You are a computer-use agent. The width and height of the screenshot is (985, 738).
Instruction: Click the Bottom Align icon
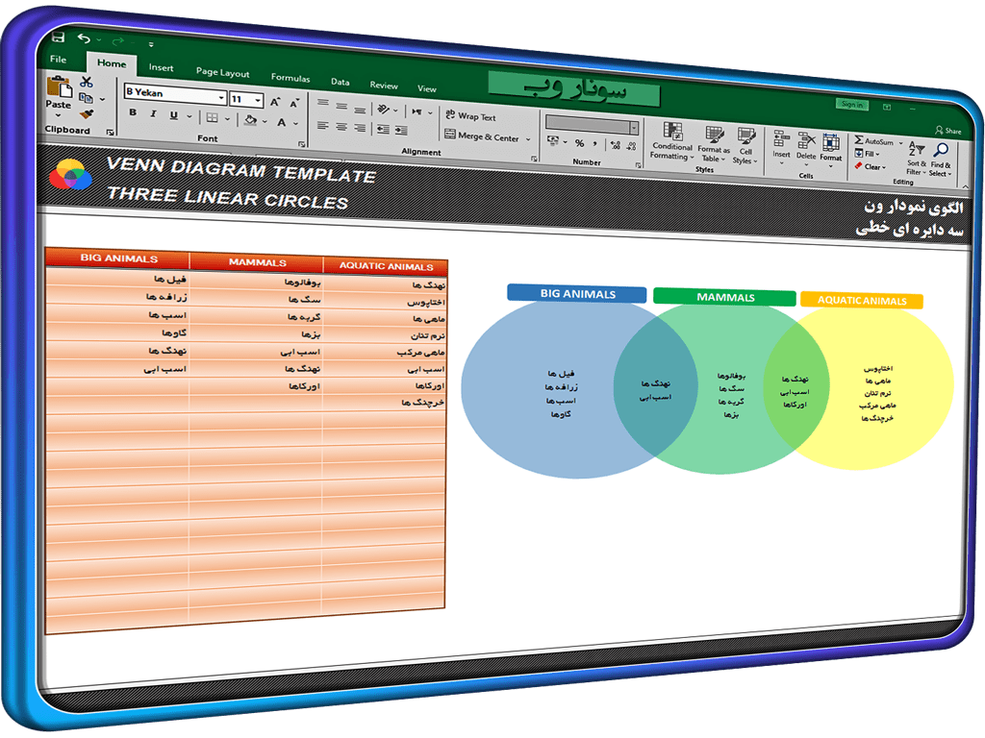coord(360,110)
